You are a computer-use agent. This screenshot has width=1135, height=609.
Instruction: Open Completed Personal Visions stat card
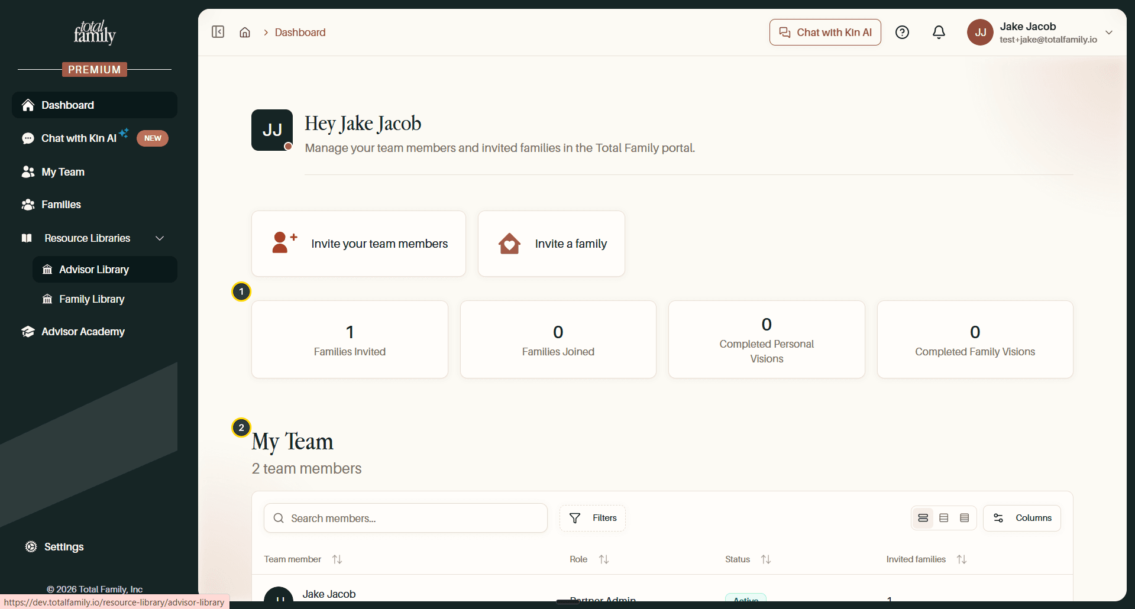click(x=767, y=339)
